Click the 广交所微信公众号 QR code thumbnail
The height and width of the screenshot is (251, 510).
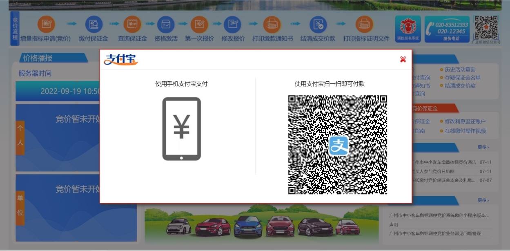pyautogui.click(x=486, y=27)
